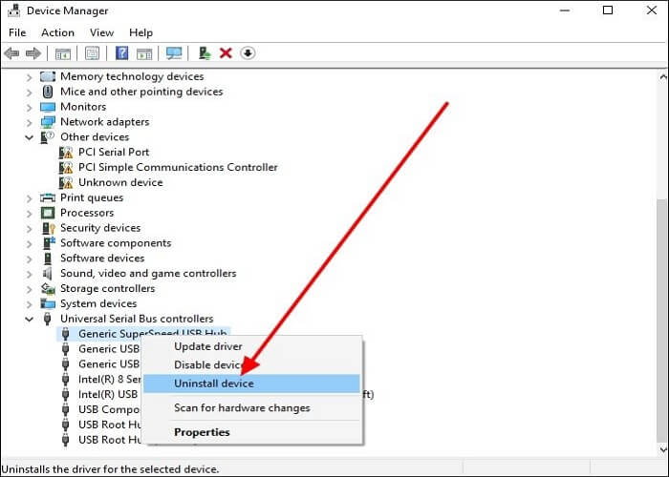Image resolution: width=669 pixels, height=477 pixels.
Task: Select the PCI Serial Port entry
Action: pos(114,153)
